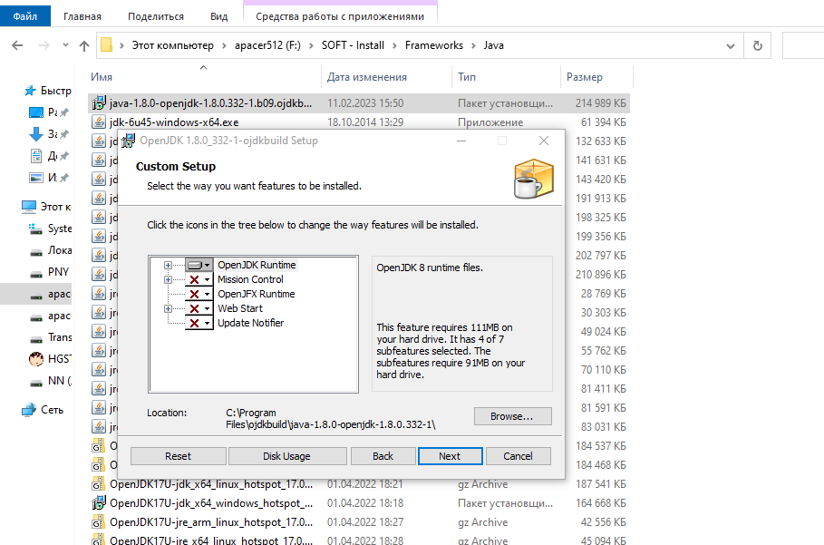
Task: Open the Лока local disk in sidebar
Action: point(51,250)
